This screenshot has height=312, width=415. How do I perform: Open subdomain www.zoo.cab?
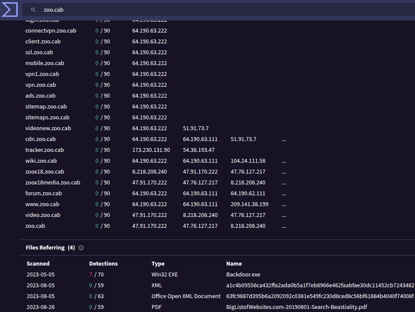tap(42, 204)
